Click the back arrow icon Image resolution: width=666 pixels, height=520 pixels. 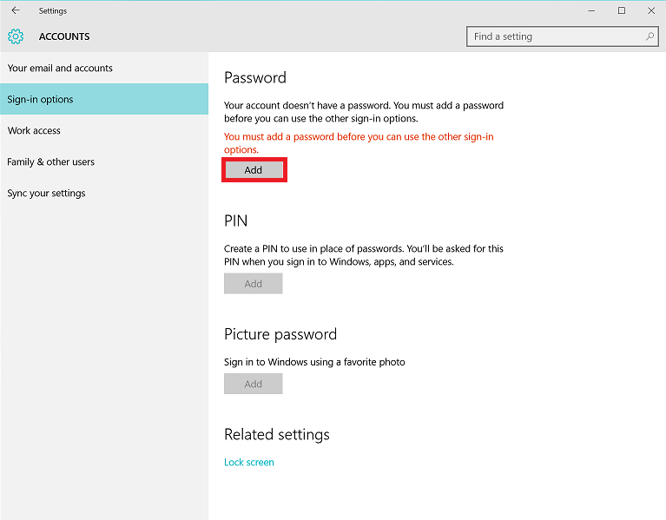pos(16,10)
